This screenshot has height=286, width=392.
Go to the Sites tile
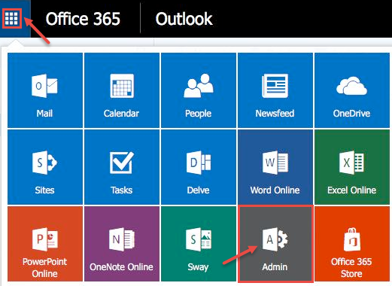click(x=45, y=167)
